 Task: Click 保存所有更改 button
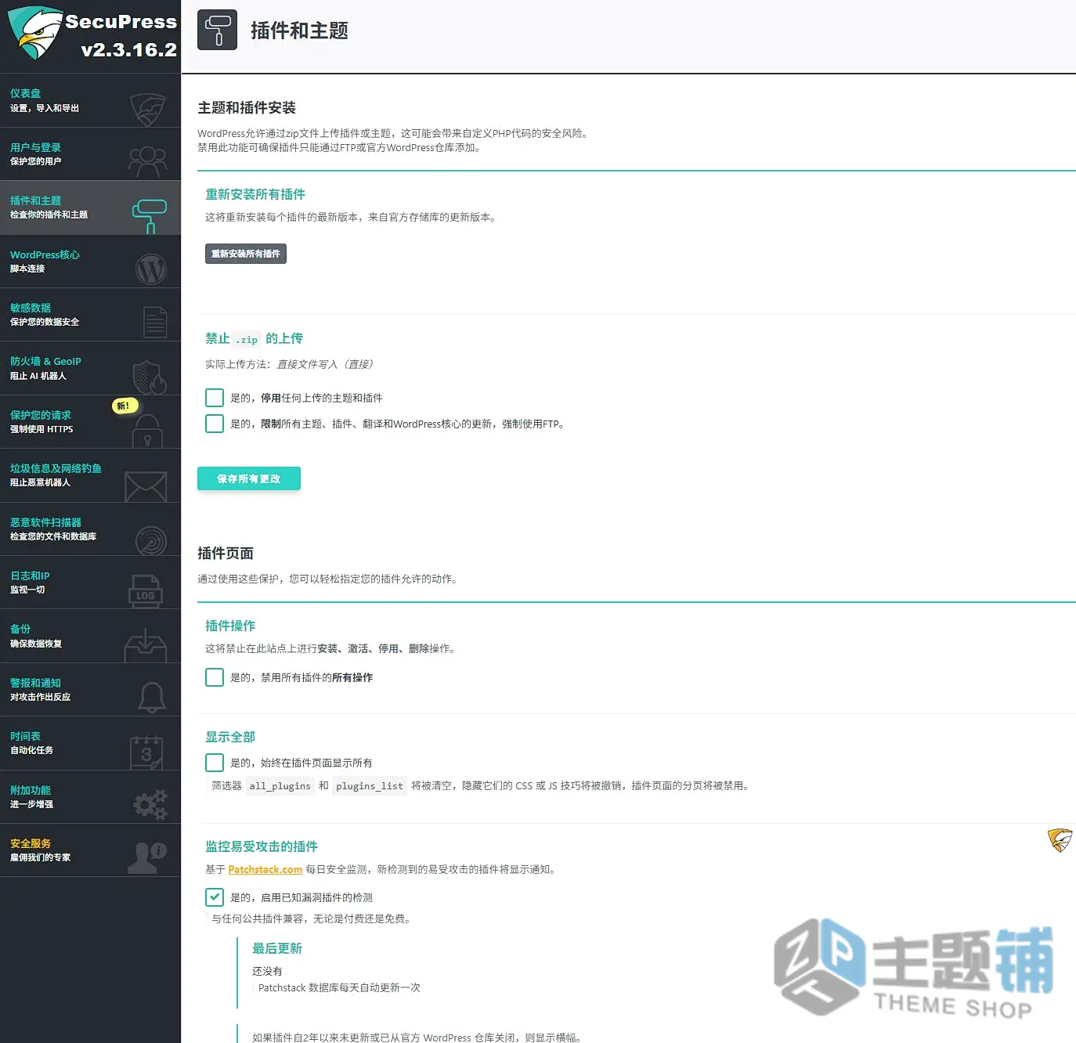tap(248, 478)
